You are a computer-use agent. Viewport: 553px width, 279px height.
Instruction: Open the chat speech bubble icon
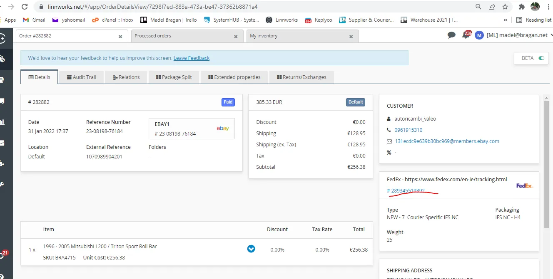coord(451,35)
